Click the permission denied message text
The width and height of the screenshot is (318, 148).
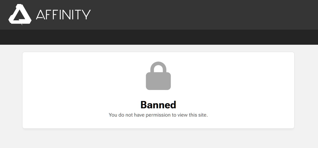click(x=158, y=115)
